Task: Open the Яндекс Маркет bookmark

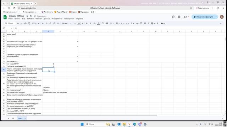Action: [x=61, y=12]
